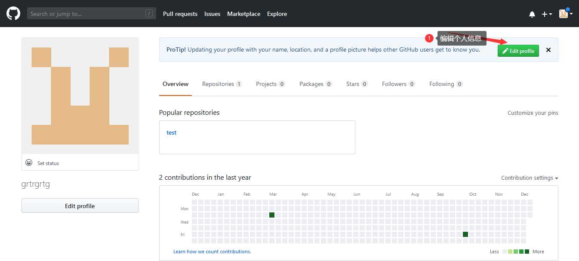579x261 pixels.
Task: Open the test repository link
Action: tap(172, 132)
